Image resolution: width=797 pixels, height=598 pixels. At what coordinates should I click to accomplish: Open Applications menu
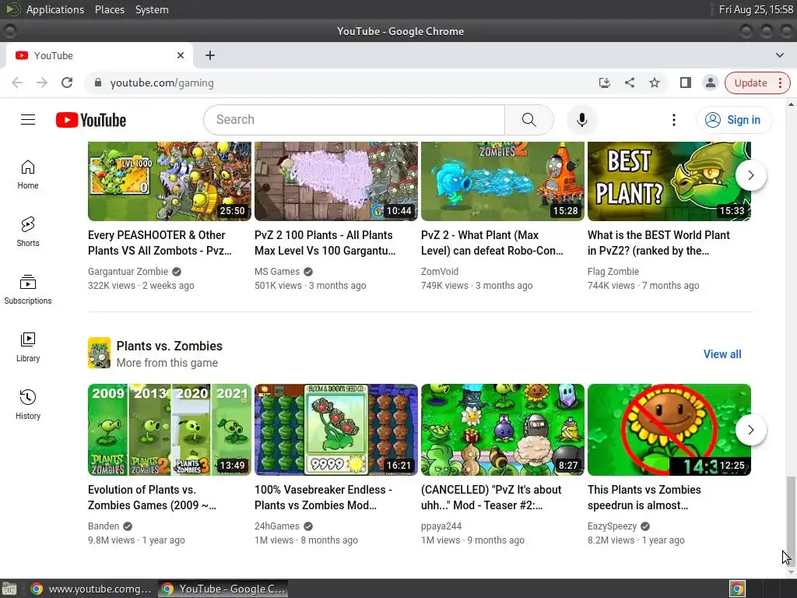point(55,9)
